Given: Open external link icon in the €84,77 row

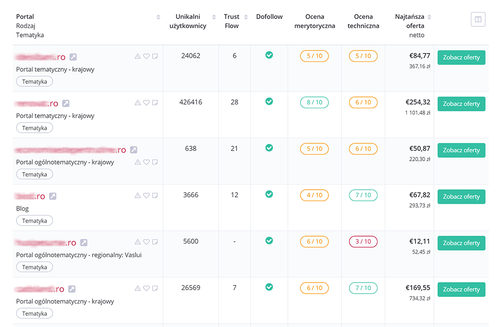Looking at the screenshot, I should point(73,57).
